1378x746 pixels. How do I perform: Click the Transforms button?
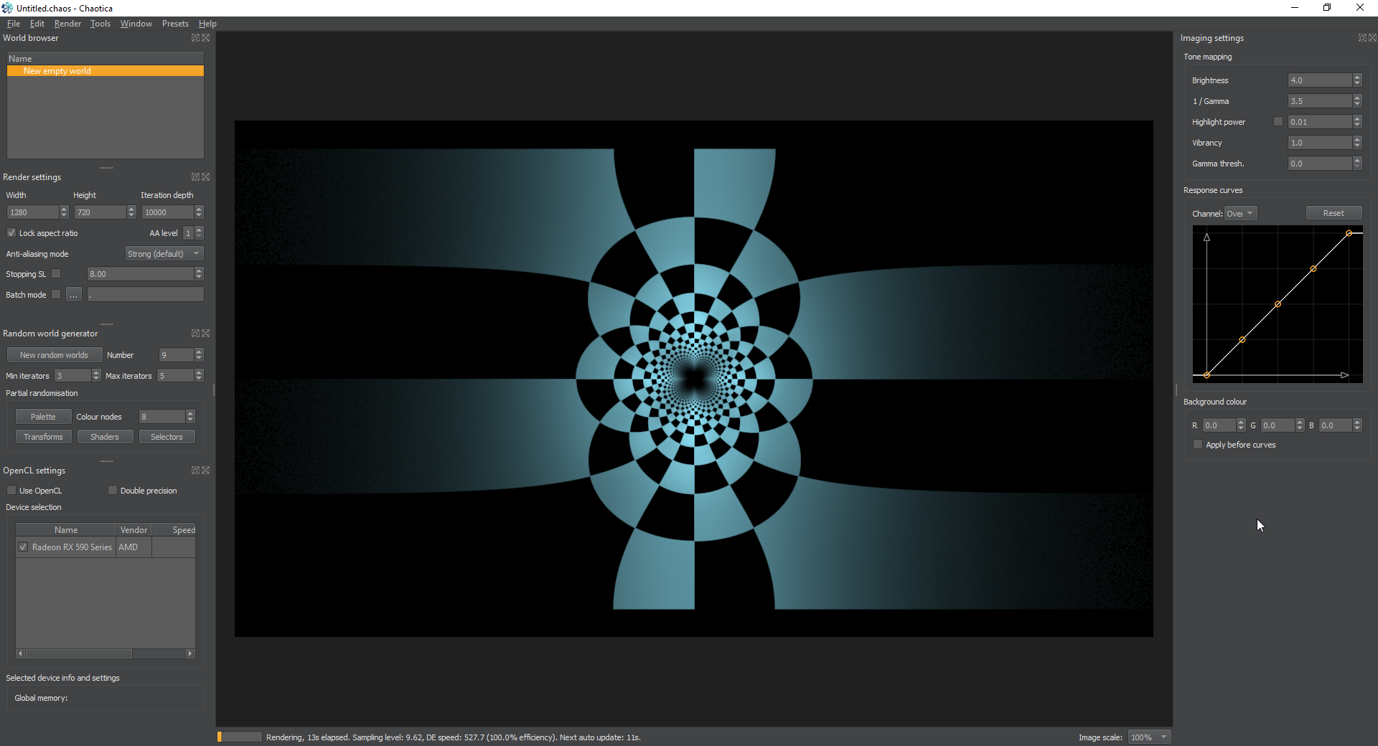point(43,437)
